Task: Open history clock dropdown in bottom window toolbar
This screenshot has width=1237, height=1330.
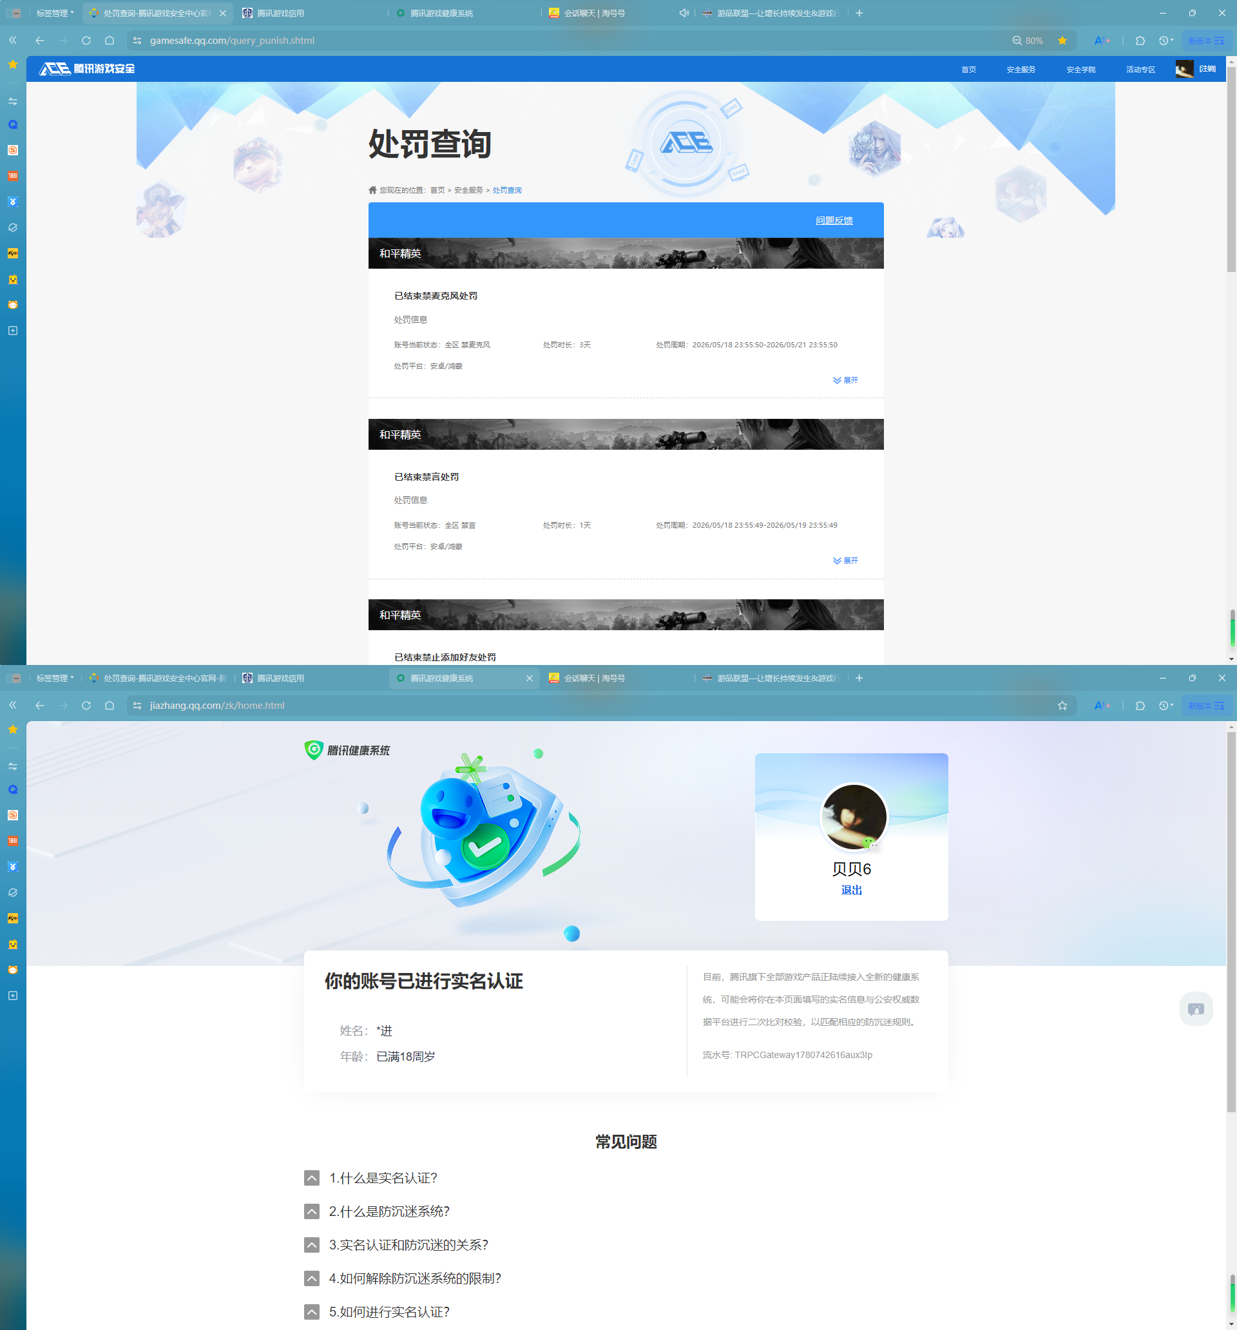Action: pos(1166,706)
